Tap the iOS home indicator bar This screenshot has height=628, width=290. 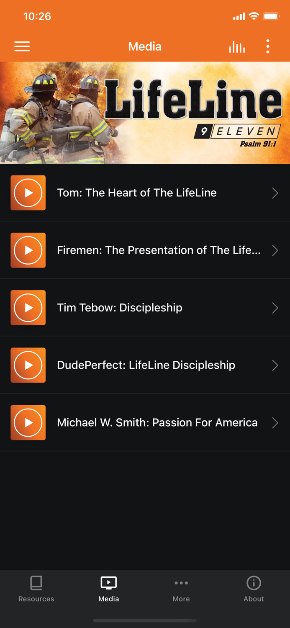pos(145,620)
